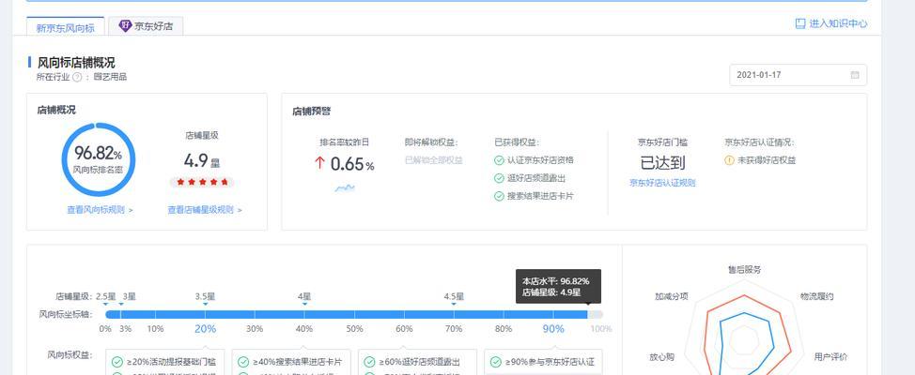Click 已达到 status text

click(662, 163)
